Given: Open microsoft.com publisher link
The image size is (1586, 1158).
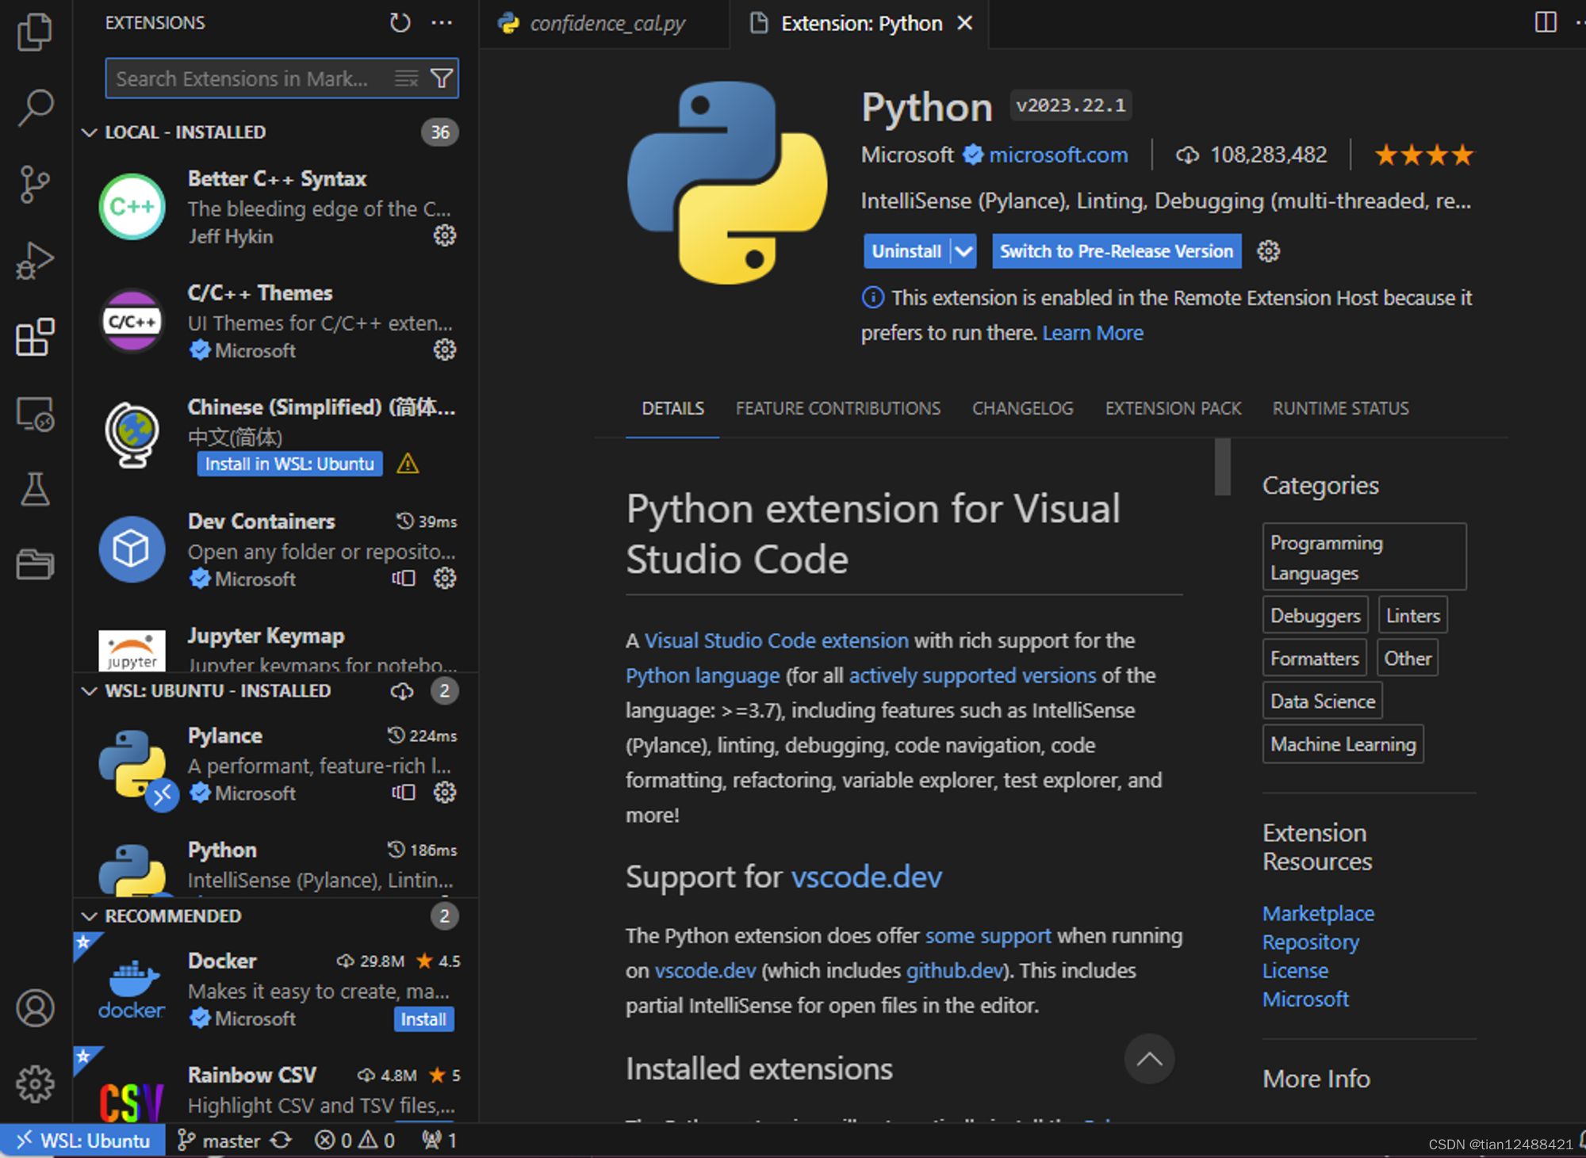Looking at the screenshot, I should (1058, 155).
